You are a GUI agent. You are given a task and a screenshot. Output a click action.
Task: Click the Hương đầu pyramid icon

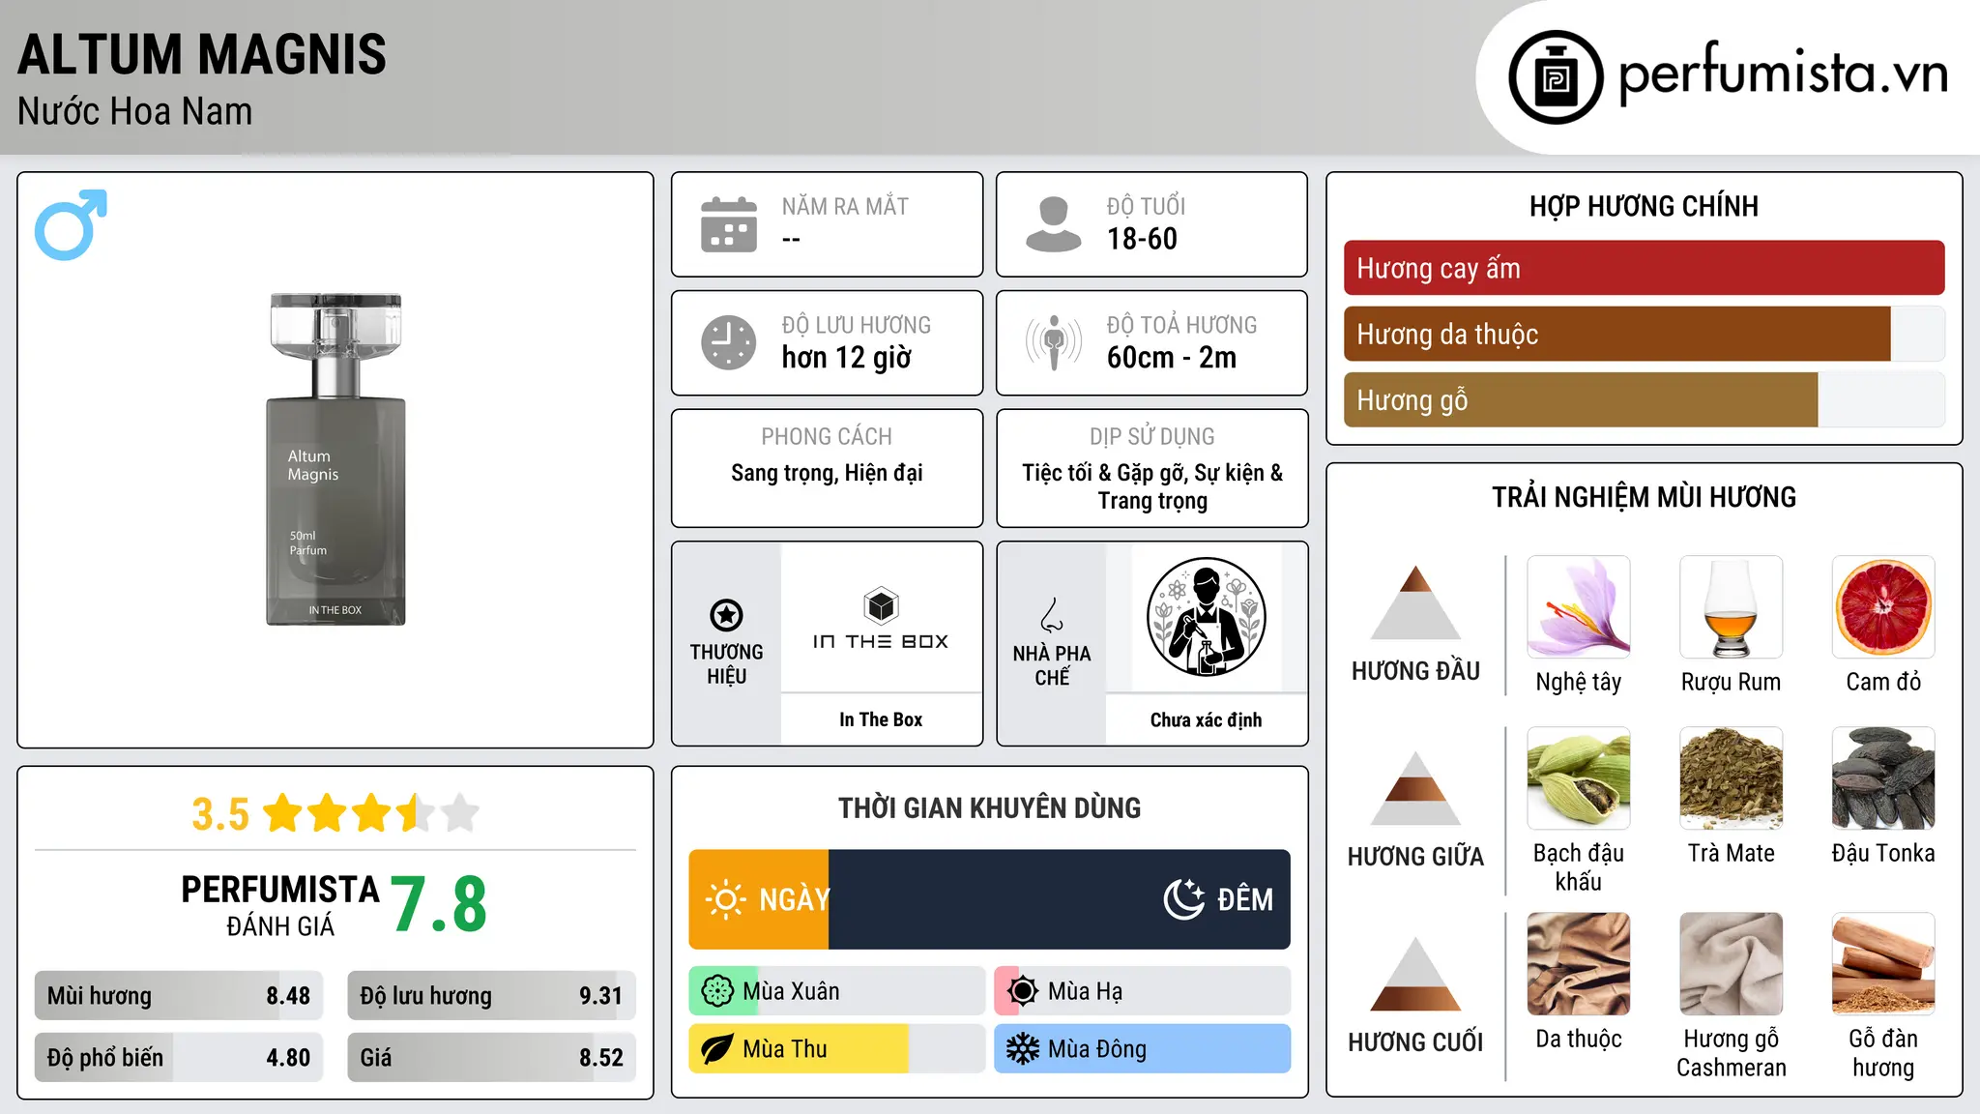[x=1415, y=602]
